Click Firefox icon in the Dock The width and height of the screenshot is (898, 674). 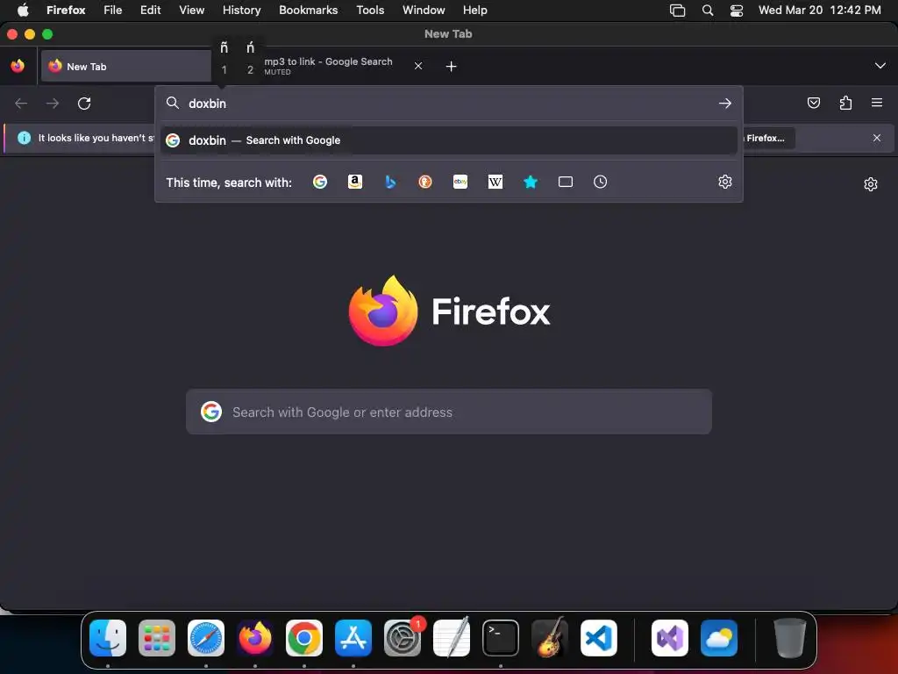click(x=255, y=638)
